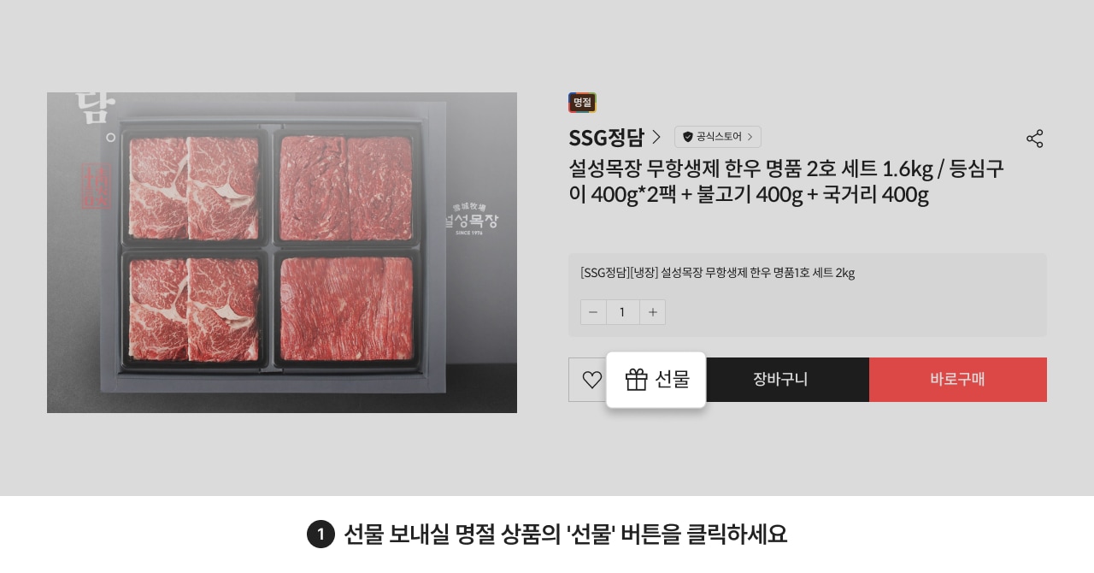The image size is (1094, 573).
Task: Click the red seal stamp on the image
Action: point(97,186)
